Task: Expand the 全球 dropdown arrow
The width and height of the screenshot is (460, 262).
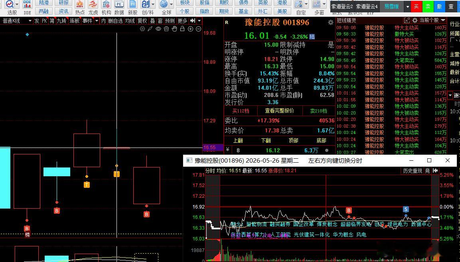Action: pos(171,4)
